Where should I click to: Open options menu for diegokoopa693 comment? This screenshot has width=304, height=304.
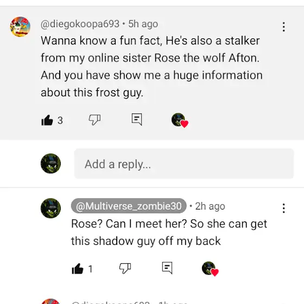click(x=283, y=27)
